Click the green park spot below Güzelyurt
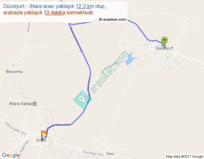Screen dimensions: 204x159 pyautogui.click(x=167, y=57)
